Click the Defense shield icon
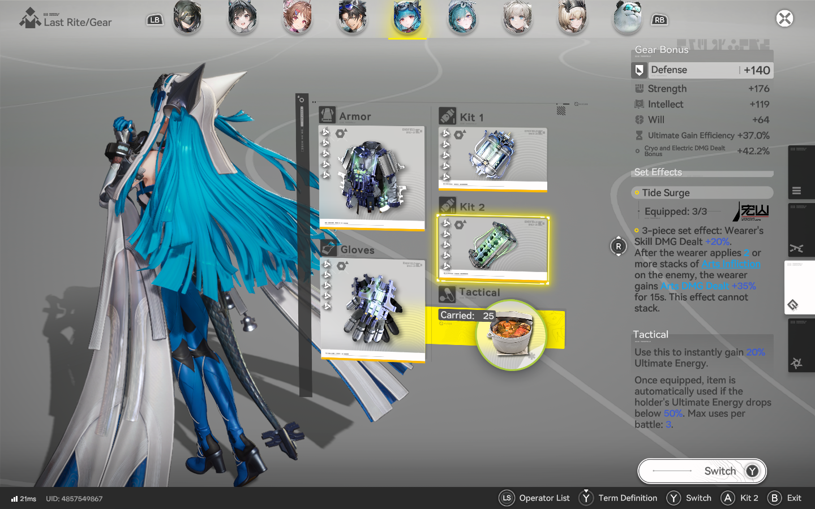 click(x=640, y=70)
